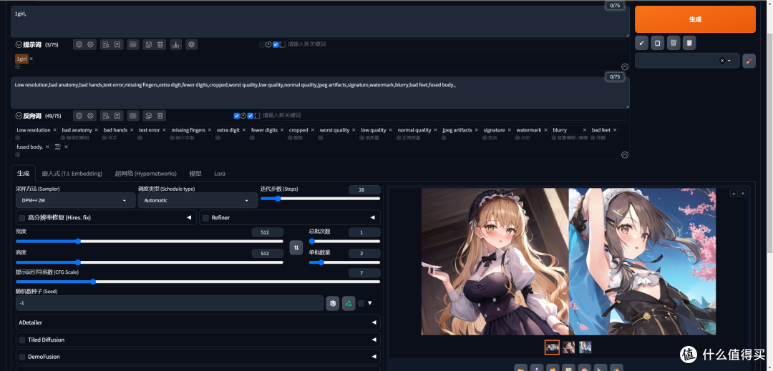The height and width of the screenshot is (371, 773).
Task: Click the arrow icon button below 生成
Action: (641, 43)
